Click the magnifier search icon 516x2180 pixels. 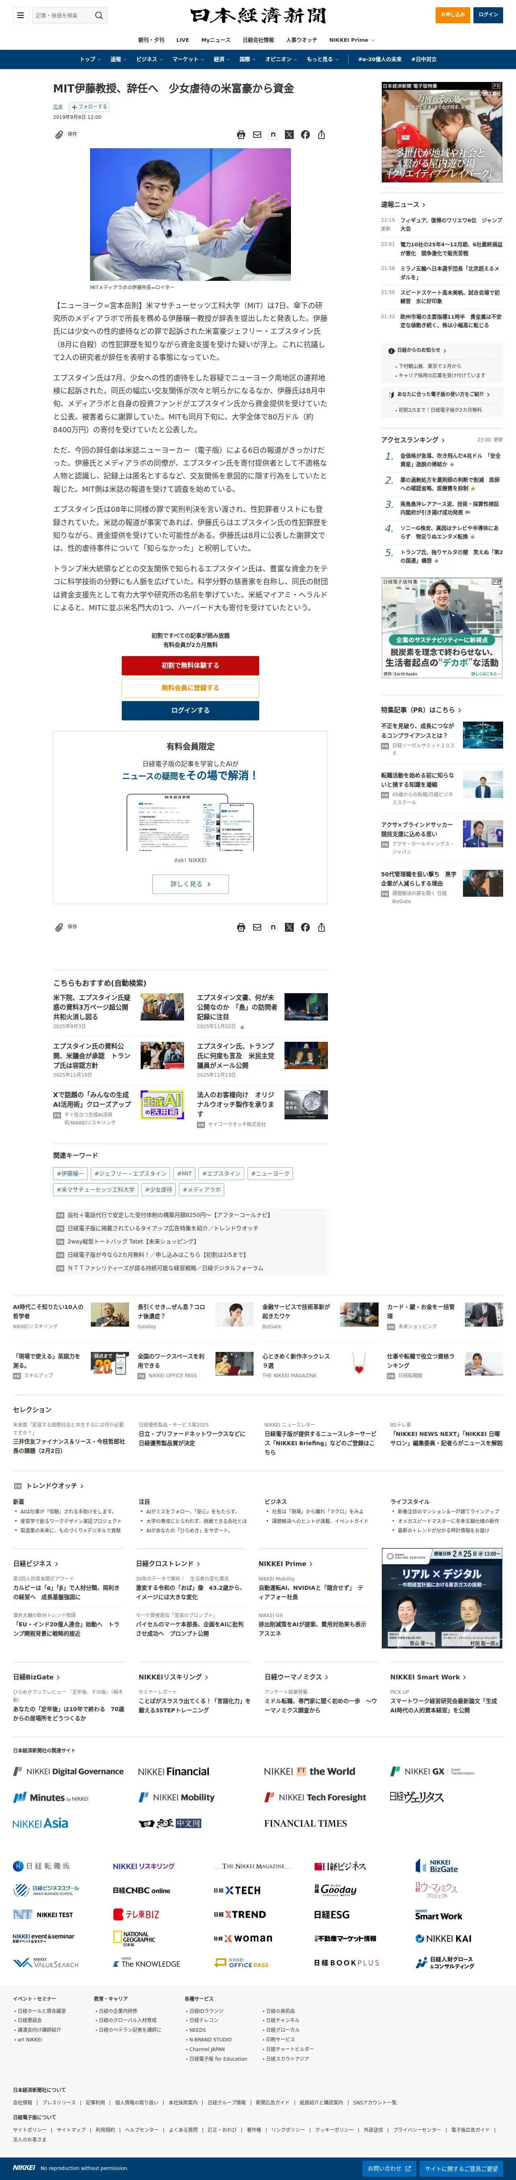point(98,15)
